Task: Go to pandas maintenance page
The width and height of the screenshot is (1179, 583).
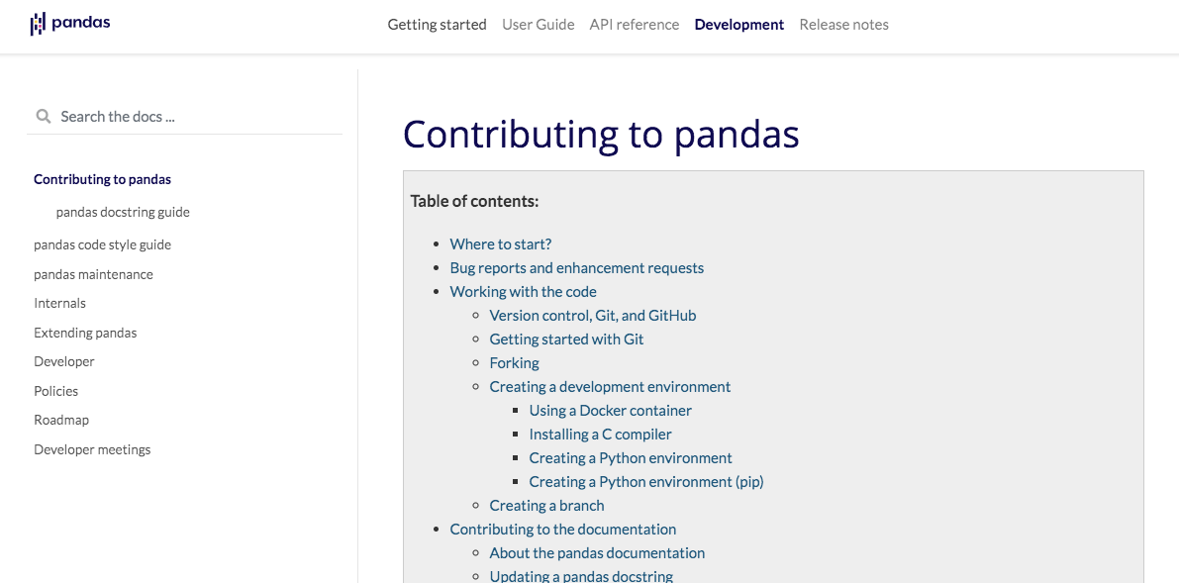Action: click(x=93, y=274)
